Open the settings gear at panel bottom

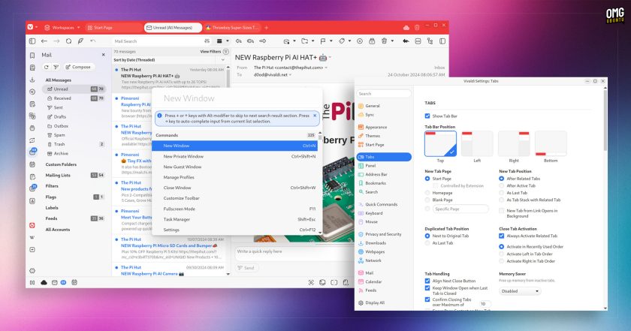(x=32, y=271)
